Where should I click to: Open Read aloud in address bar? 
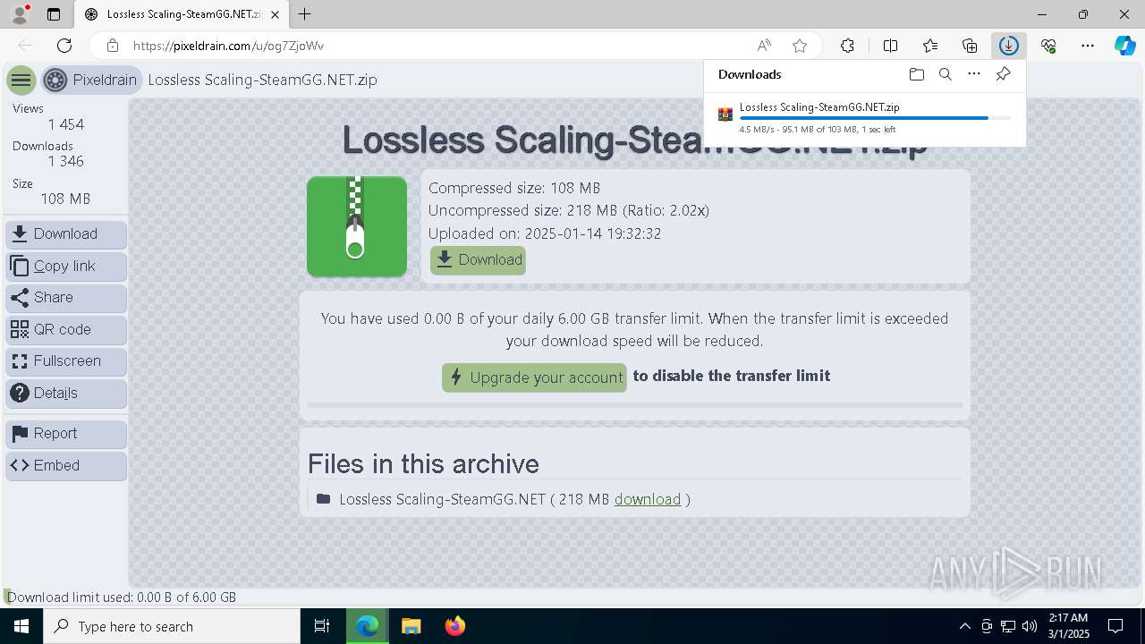(x=764, y=46)
